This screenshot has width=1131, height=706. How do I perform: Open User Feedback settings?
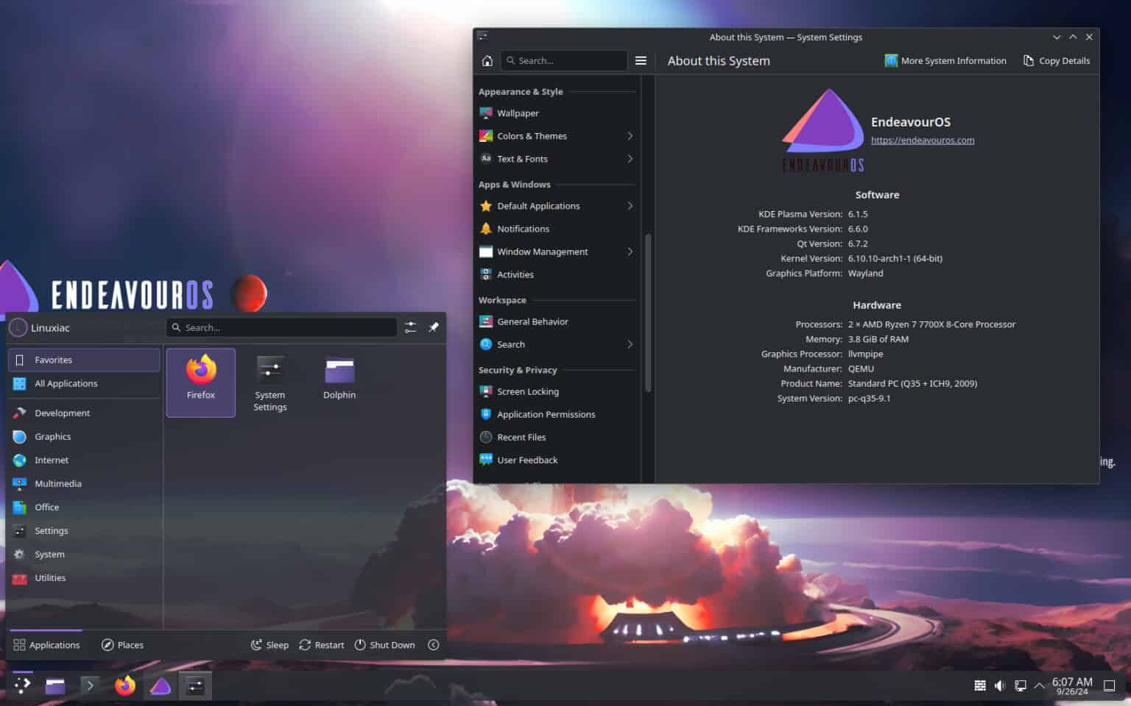(x=526, y=460)
